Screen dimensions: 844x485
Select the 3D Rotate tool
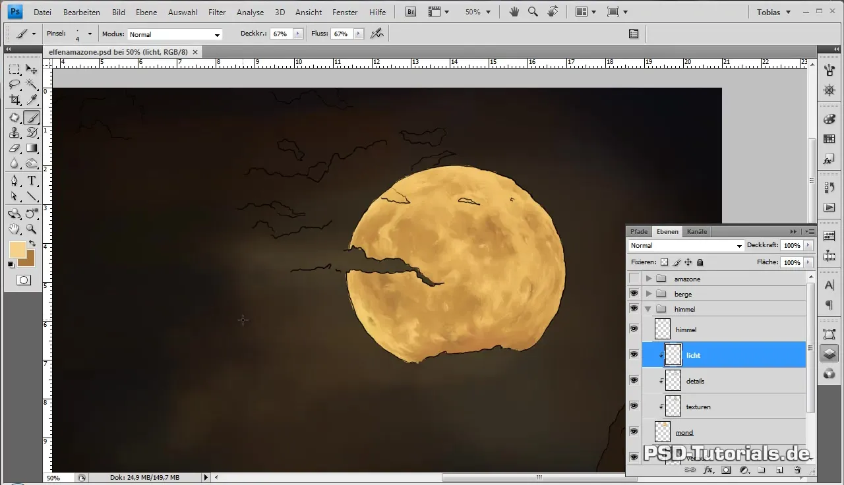15,214
